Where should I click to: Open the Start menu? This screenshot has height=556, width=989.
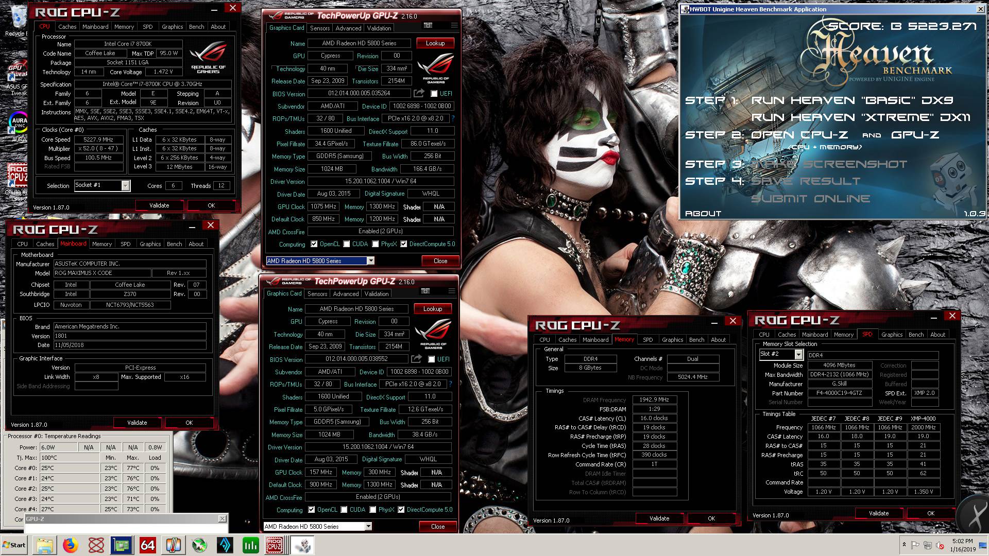point(14,545)
